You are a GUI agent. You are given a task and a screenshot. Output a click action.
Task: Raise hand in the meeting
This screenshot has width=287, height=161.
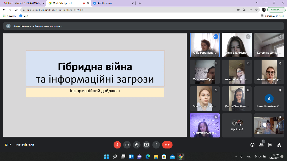137,145
